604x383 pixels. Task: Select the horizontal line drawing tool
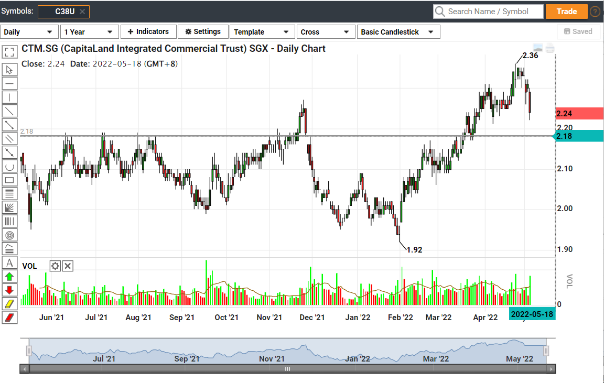click(x=9, y=84)
